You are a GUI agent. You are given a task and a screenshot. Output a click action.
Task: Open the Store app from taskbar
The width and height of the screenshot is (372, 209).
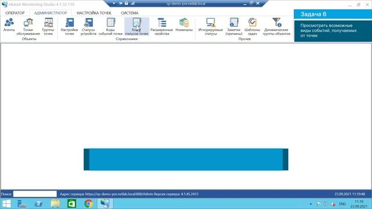coord(72,204)
